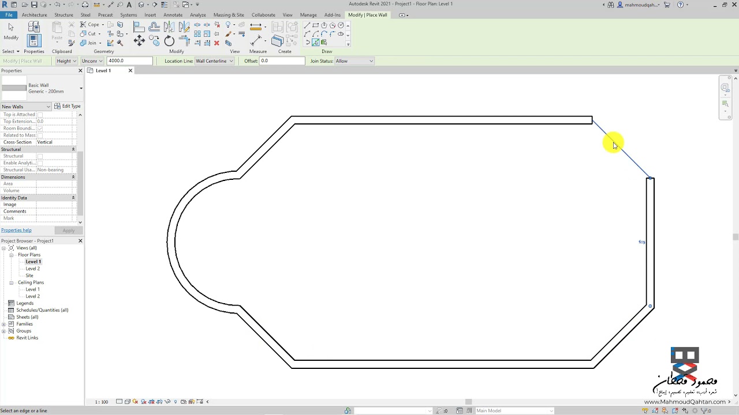
Task: Close the Project Browser panel
Action: click(x=80, y=241)
